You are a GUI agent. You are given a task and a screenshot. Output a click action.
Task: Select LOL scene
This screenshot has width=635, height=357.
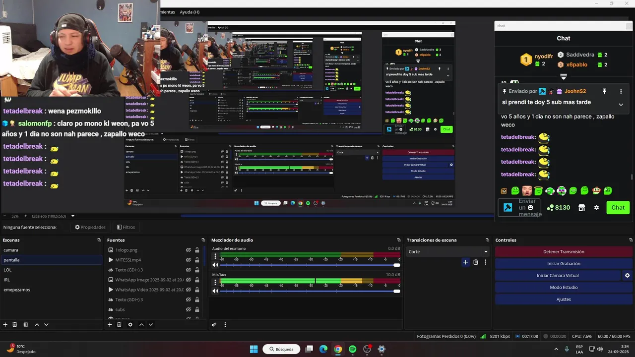click(x=51, y=270)
